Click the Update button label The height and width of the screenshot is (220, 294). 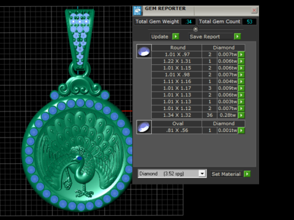point(160,37)
